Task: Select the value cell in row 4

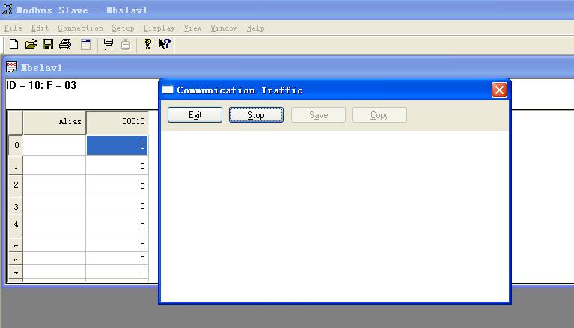Action: pyautogui.click(x=117, y=226)
